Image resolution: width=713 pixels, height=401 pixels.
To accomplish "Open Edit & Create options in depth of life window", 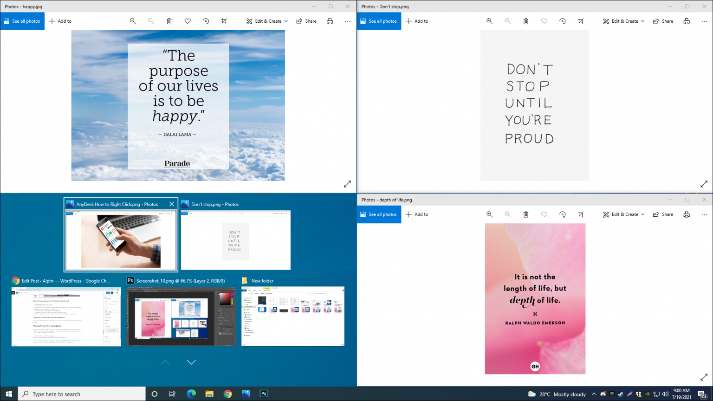I will pyautogui.click(x=623, y=214).
